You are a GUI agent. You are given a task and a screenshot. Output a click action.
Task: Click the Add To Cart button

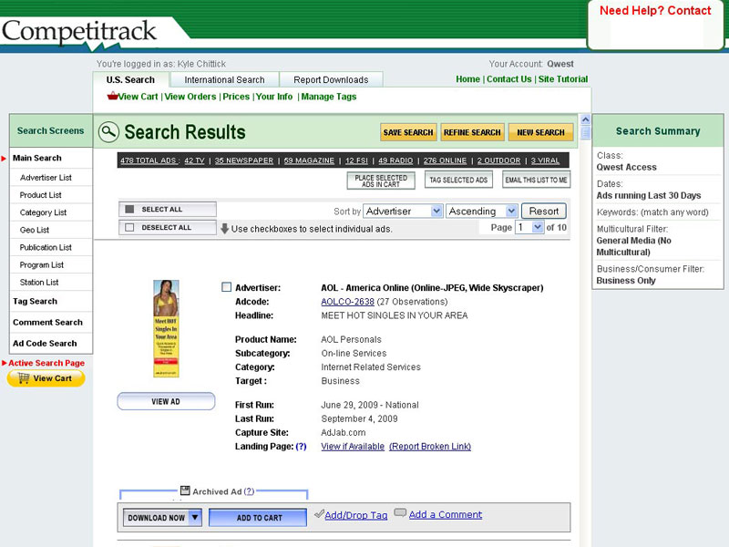click(259, 518)
